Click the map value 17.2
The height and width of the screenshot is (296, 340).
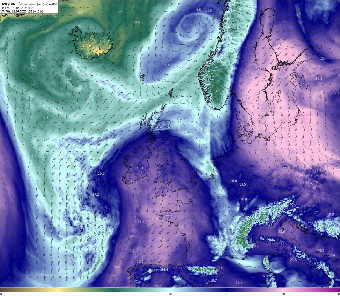[x=96, y=195]
